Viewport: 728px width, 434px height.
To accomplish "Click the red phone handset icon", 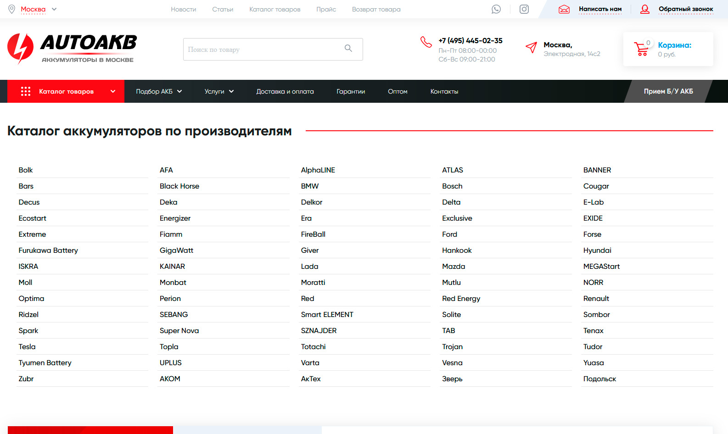I will (x=426, y=42).
